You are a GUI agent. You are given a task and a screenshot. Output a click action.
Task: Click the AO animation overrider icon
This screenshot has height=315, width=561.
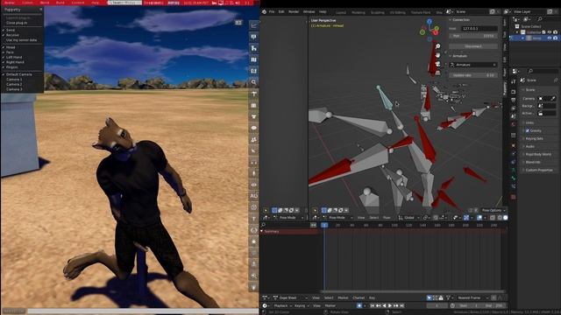[253, 196]
